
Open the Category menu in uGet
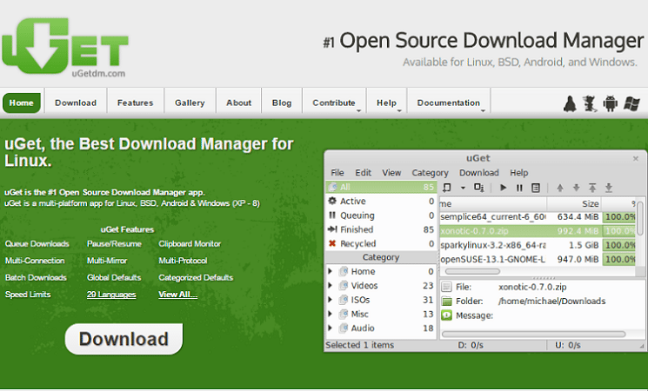tap(430, 173)
